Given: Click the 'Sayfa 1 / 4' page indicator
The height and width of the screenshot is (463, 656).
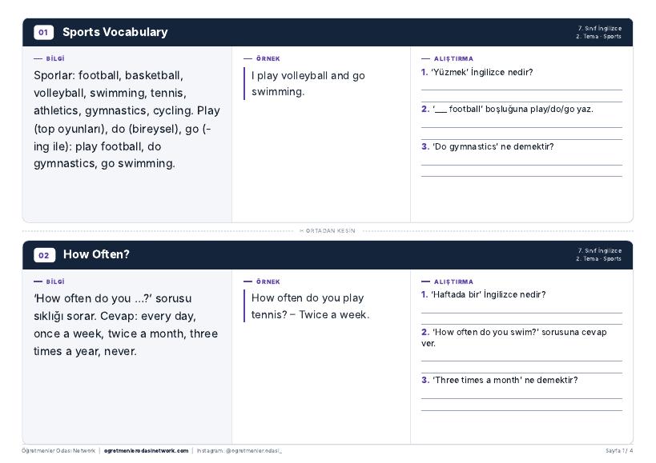Looking at the screenshot, I should [619, 451].
